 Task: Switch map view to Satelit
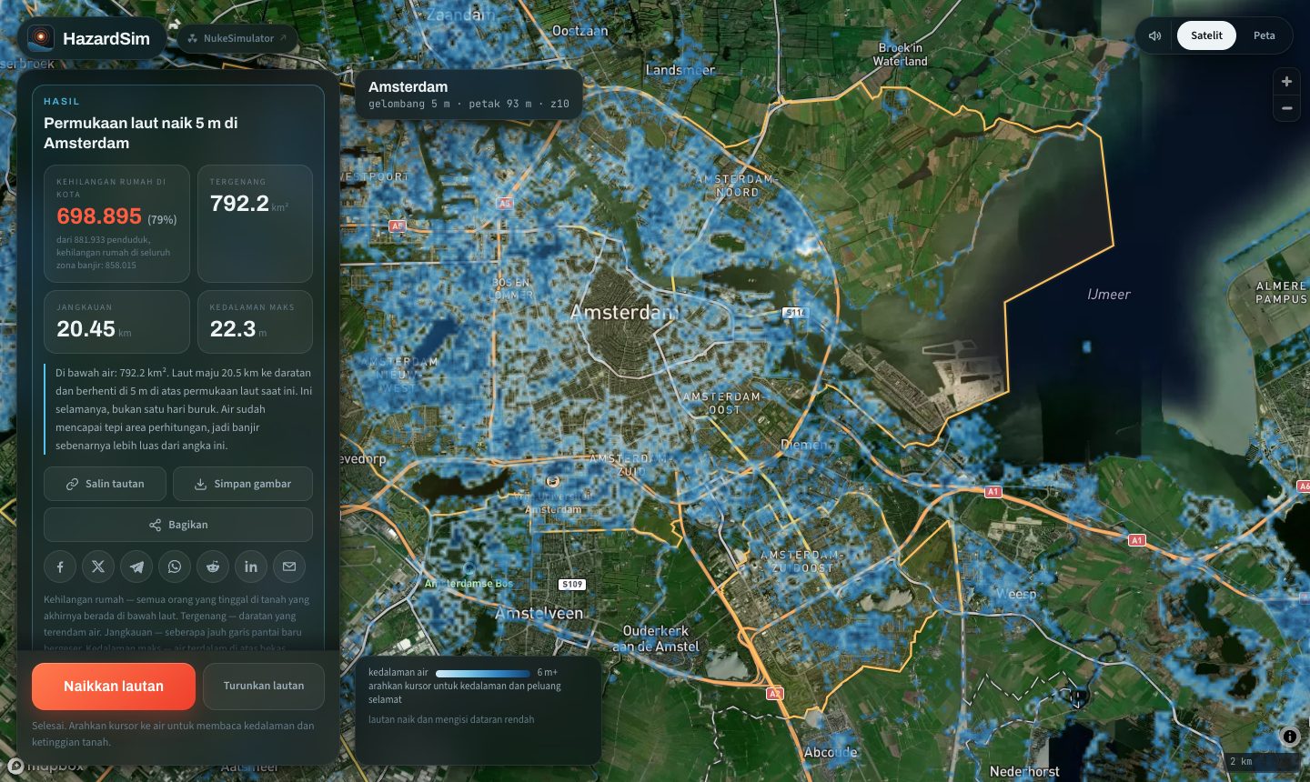pyautogui.click(x=1206, y=35)
